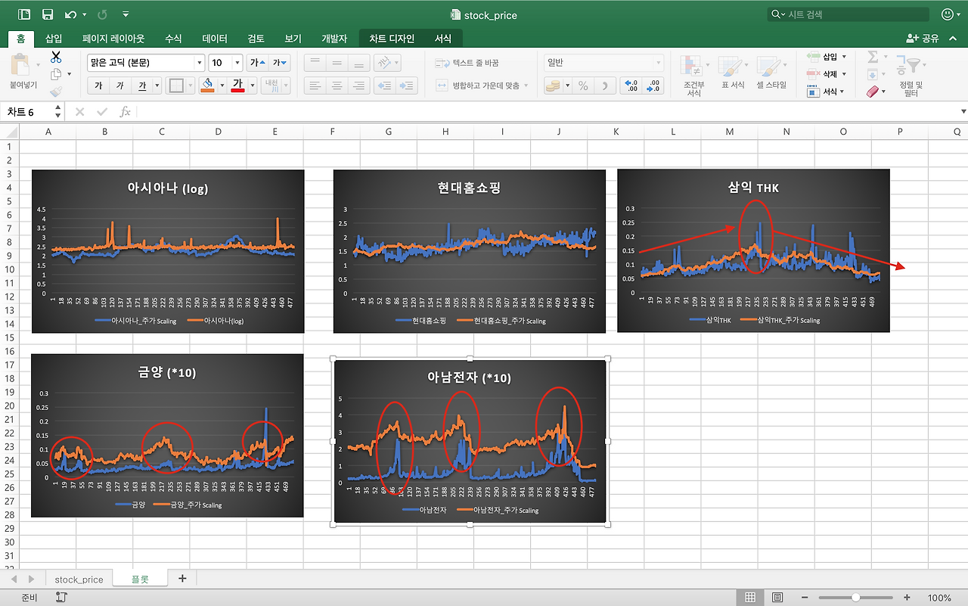Expand the 일반 number format dropdown
The image size is (968, 606).
point(658,62)
